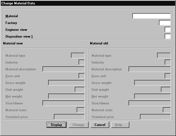Viewport: 176px width, 136px height.
Task: Click Industry field under Material new
Action: [81, 62]
